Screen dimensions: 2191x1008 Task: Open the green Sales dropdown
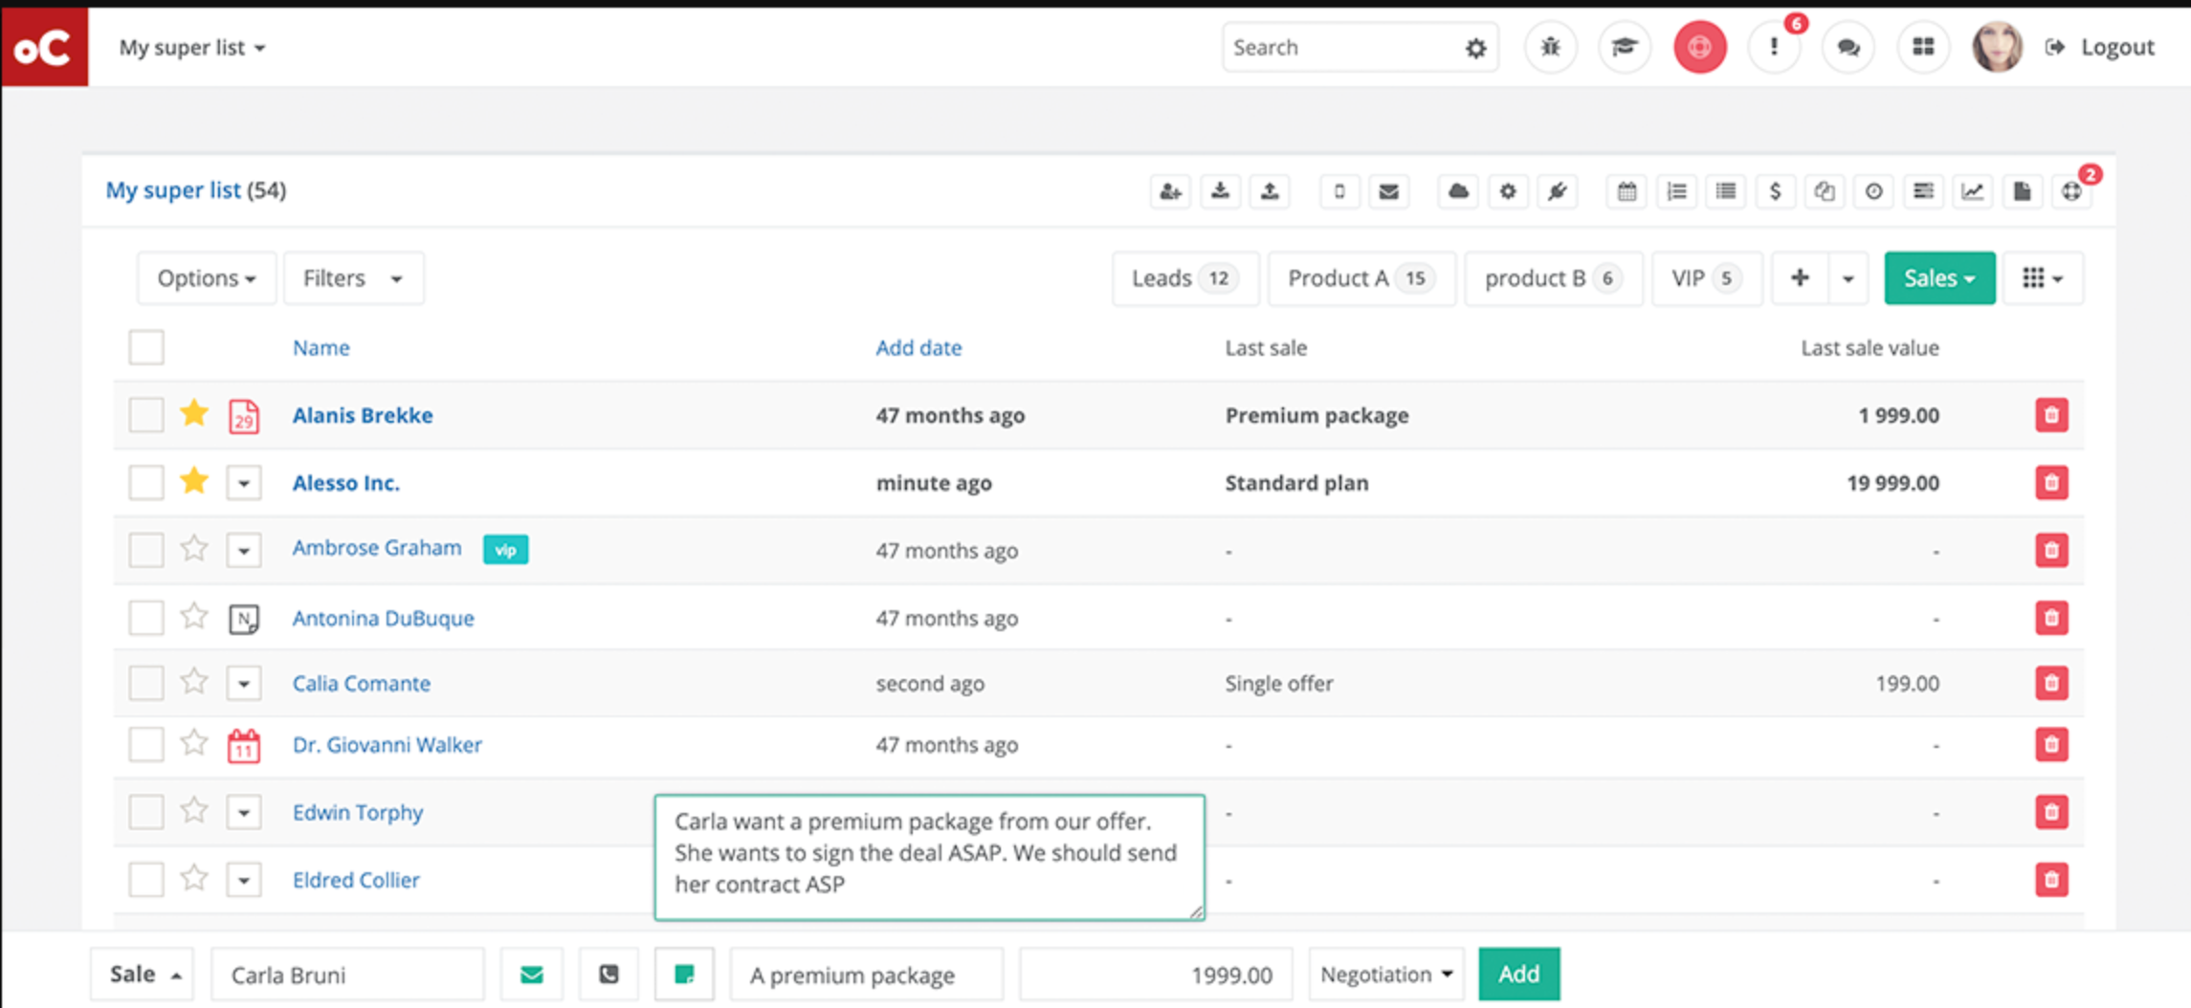tap(1939, 278)
